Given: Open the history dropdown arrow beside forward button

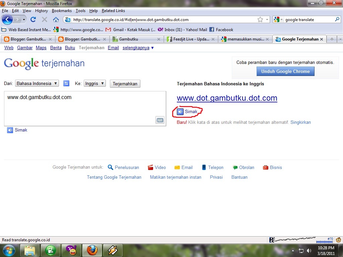Looking at the screenshot, I should point(24,20).
